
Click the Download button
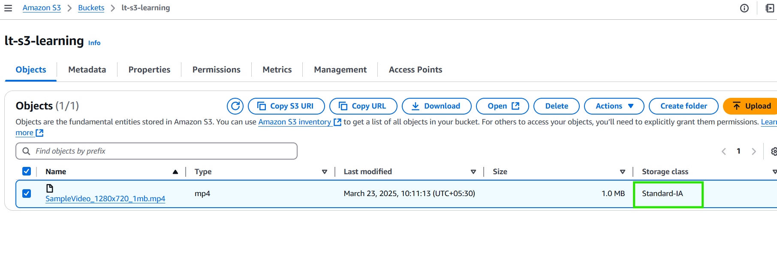(437, 106)
